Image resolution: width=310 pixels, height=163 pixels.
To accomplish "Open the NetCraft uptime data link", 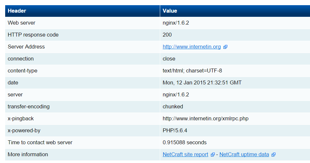I will [x=244, y=155].
